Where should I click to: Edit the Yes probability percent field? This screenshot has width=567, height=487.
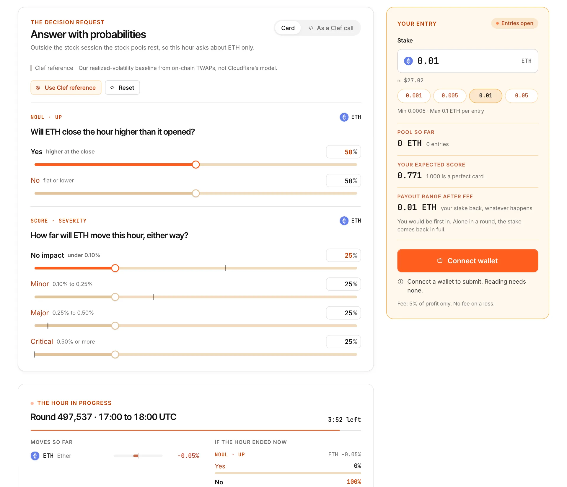coord(343,152)
